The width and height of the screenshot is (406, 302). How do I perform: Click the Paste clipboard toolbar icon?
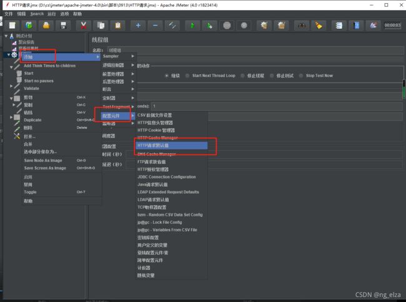118,26
